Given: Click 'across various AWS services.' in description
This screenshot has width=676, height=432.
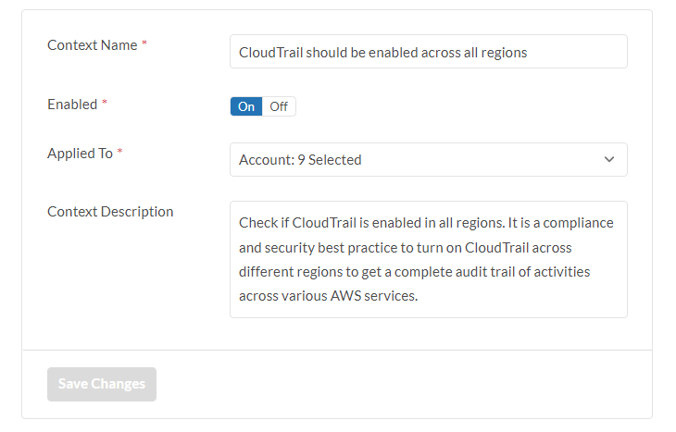Looking at the screenshot, I should click(329, 296).
